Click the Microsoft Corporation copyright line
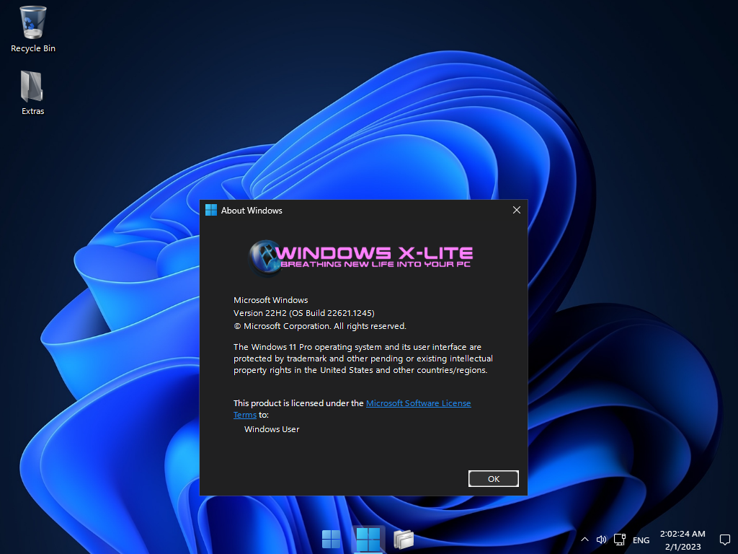 320,326
